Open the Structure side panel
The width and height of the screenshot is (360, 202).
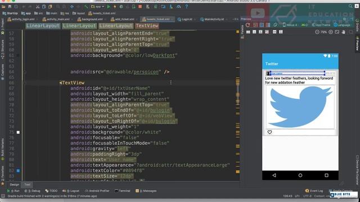click(2, 49)
